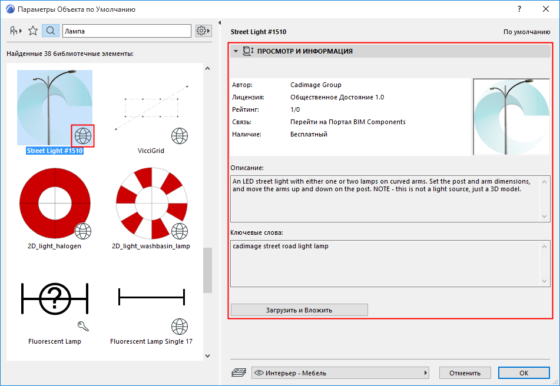This screenshot has width=560, height=386.
Task: Toggle the magnifier search mode button
Action: (x=51, y=31)
